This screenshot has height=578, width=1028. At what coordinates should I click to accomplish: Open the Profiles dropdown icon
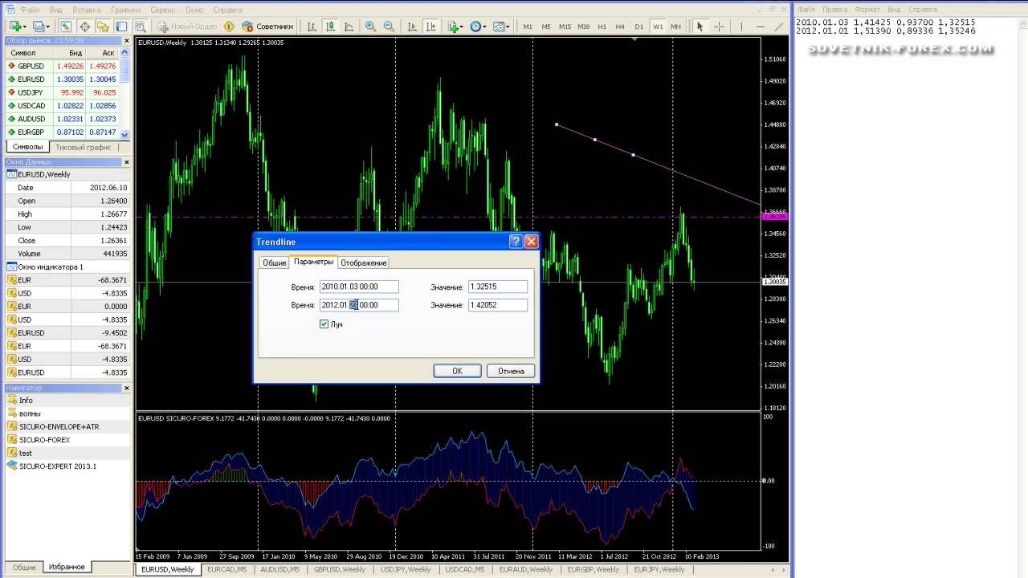tap(42, 26)
